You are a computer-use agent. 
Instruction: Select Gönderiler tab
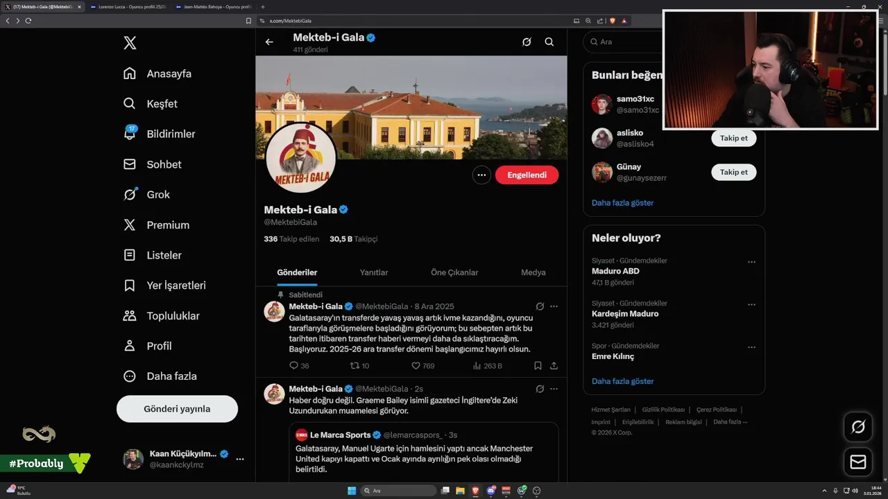pos(297,272)
